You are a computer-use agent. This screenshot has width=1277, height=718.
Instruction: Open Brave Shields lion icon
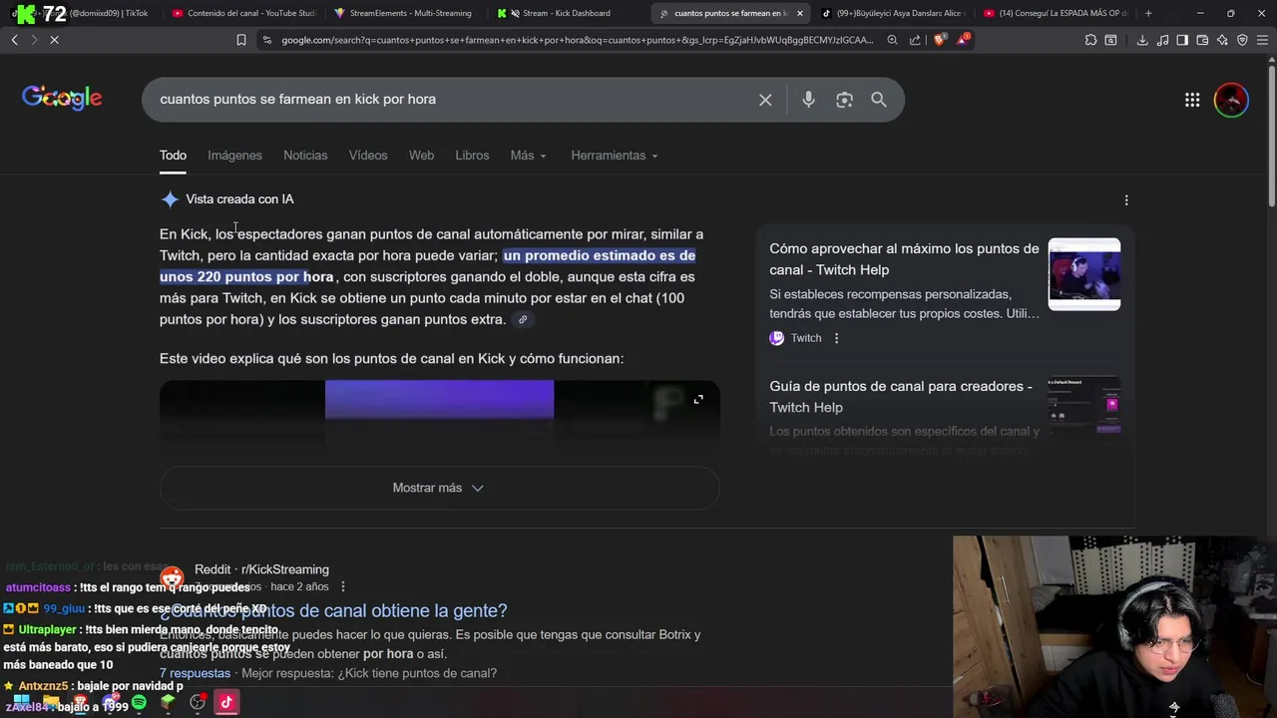point(940,40)
